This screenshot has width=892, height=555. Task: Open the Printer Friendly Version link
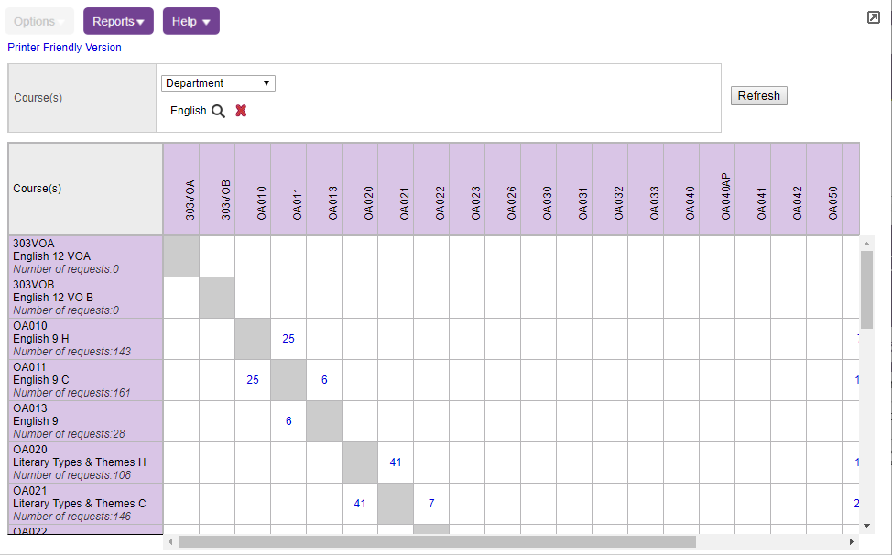point(64,48)
